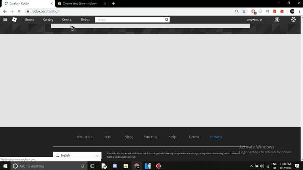Open the red extension with badge

pos(254,11)
